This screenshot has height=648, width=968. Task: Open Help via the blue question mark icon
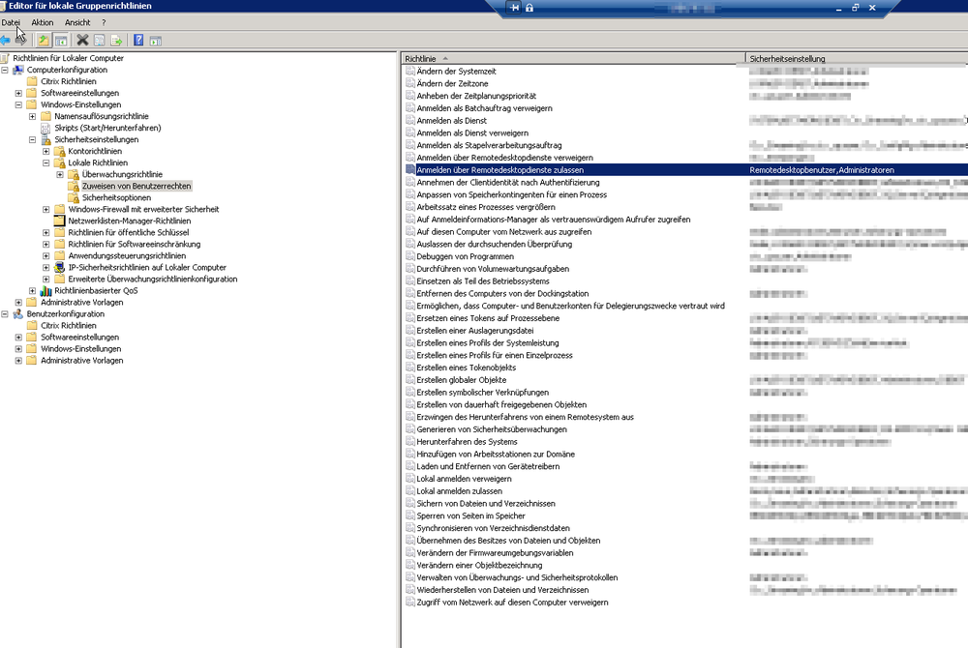pyautogui.click(x=138, y=41)
